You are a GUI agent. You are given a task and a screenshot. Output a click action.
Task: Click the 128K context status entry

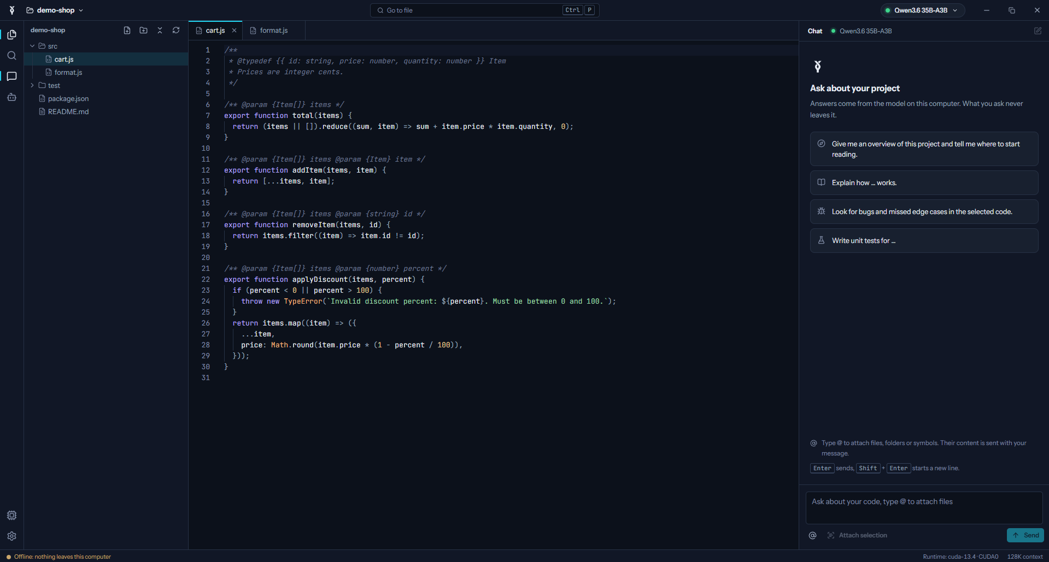tap(1025, 557)
